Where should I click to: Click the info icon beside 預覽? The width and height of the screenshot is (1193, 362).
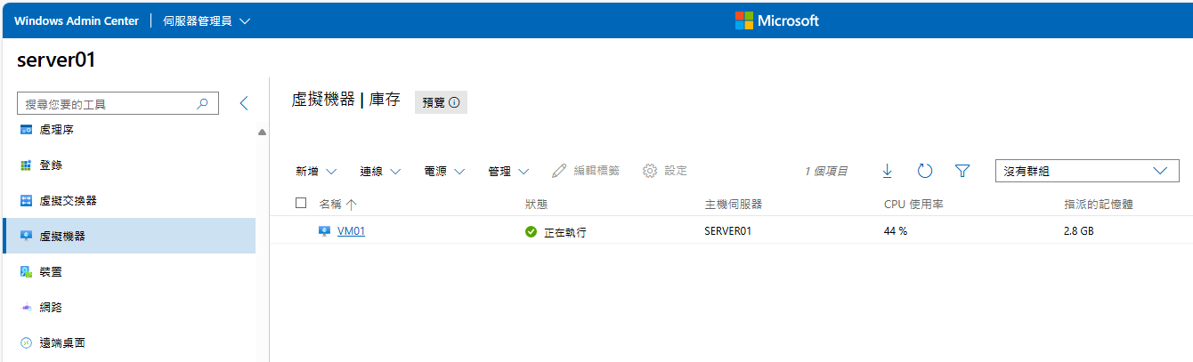(x=454, y=103)
